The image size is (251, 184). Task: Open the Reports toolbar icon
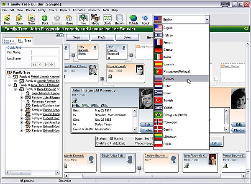point(120,19)
